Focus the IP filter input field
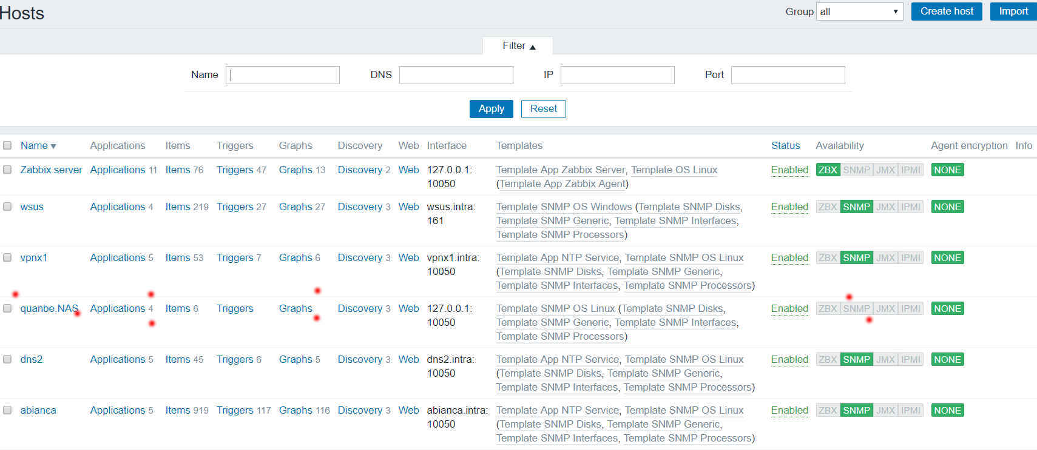Screen dimensions: 1037x450 pyautogui.click(x=617, y=75)
